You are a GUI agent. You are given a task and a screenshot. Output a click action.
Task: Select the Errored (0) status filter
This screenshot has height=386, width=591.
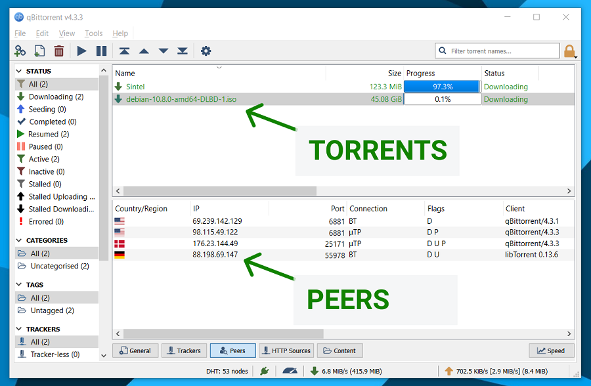point(56,221)
